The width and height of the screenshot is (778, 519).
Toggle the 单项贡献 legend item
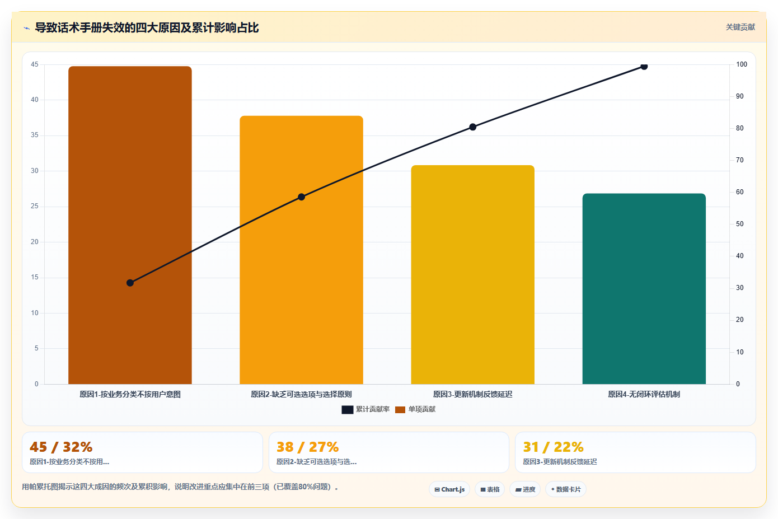(415, 409)
